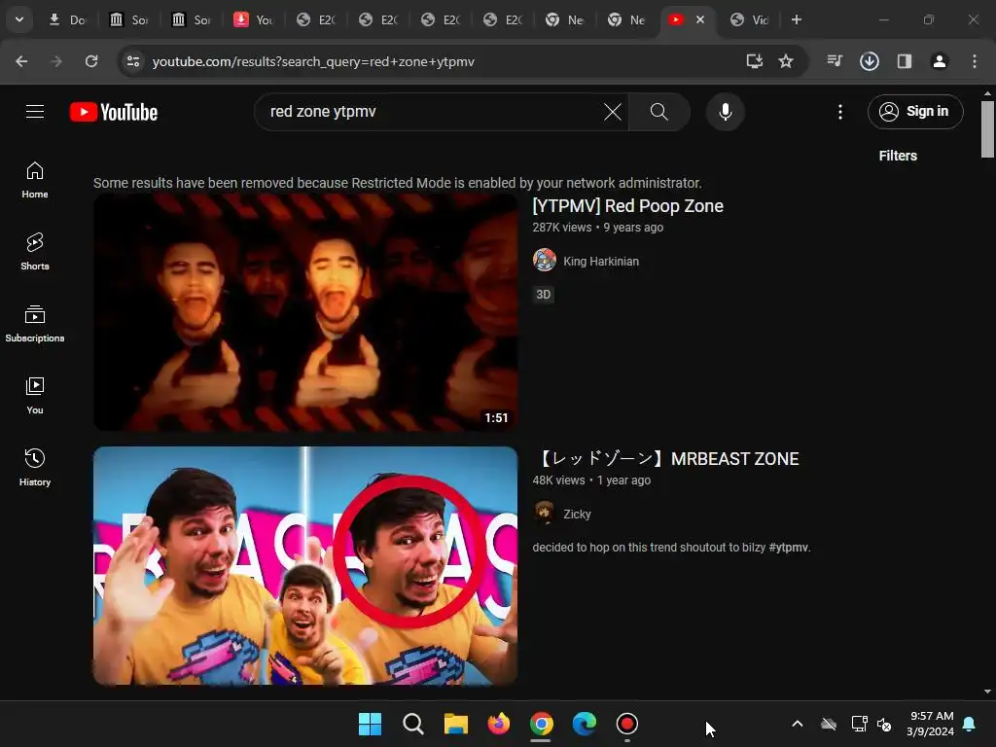Open the media control icon in toolbar
The width and height of the screenshot is (996, 747).
835,61
